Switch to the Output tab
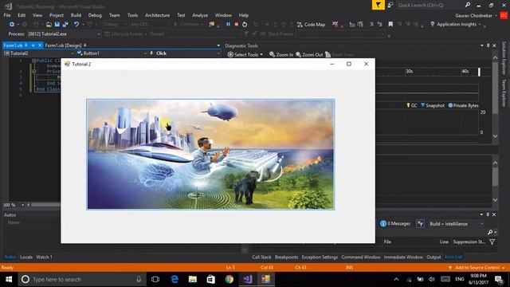This screenshot has height=287, width=510. [433, 257]
